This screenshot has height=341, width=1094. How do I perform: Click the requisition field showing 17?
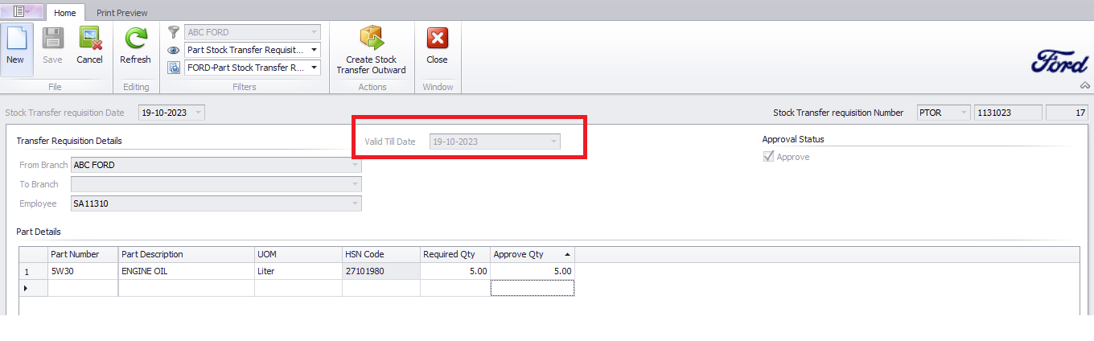point(1067,113)
